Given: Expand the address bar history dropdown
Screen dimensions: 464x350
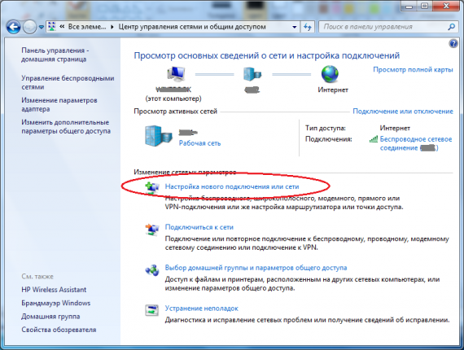Looking at the screenshot, I should click(x=294, y=27).
